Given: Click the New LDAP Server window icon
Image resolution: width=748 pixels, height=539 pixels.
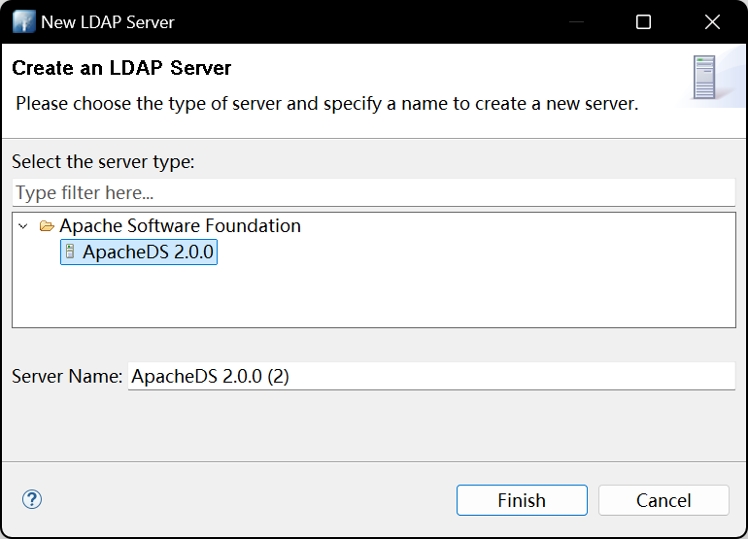Looking at the screenshot, I should pyautogui.click(x=22, y=21).
